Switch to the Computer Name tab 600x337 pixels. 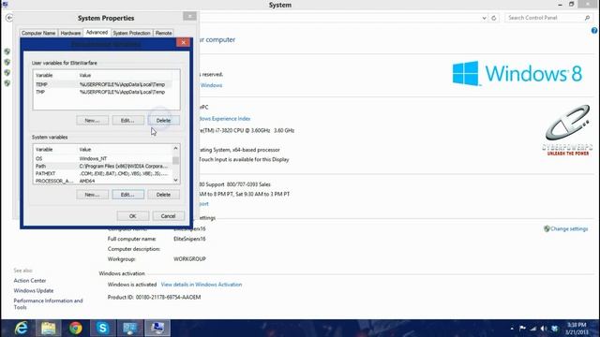(x=38, y=33)
